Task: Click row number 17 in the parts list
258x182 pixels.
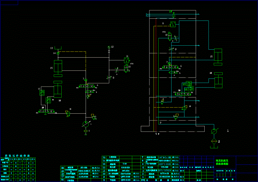Action: (63, 176)
